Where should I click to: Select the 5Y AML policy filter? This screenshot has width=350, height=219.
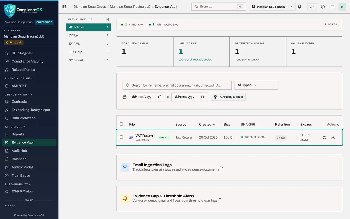(88, 44)
